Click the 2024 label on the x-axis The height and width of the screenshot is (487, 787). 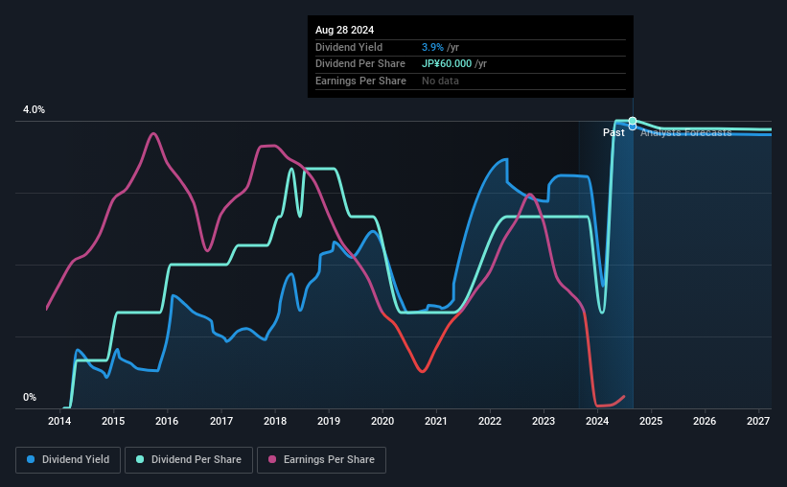tap(597, 421)
